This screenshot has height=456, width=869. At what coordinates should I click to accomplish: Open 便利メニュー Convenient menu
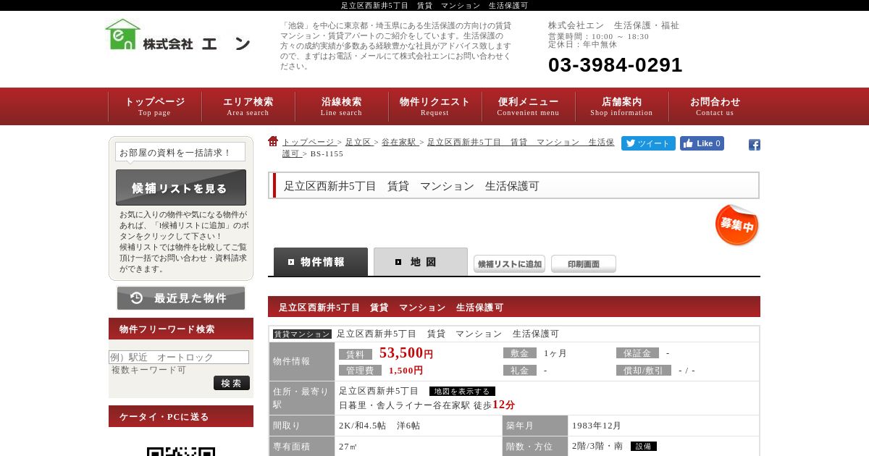(x=529, y=106)
